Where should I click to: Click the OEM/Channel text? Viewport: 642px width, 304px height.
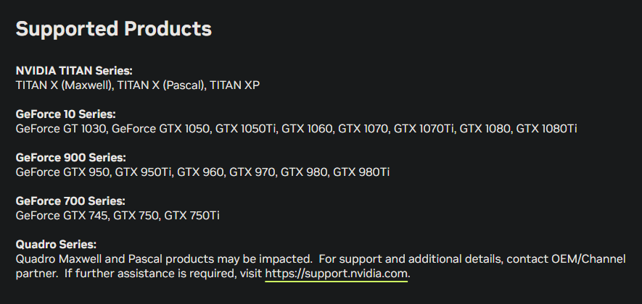(x=588, y=259)
